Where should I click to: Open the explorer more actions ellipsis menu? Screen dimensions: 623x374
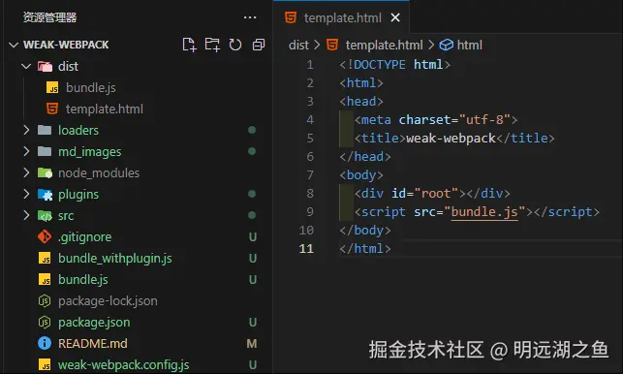pos(250,17)
